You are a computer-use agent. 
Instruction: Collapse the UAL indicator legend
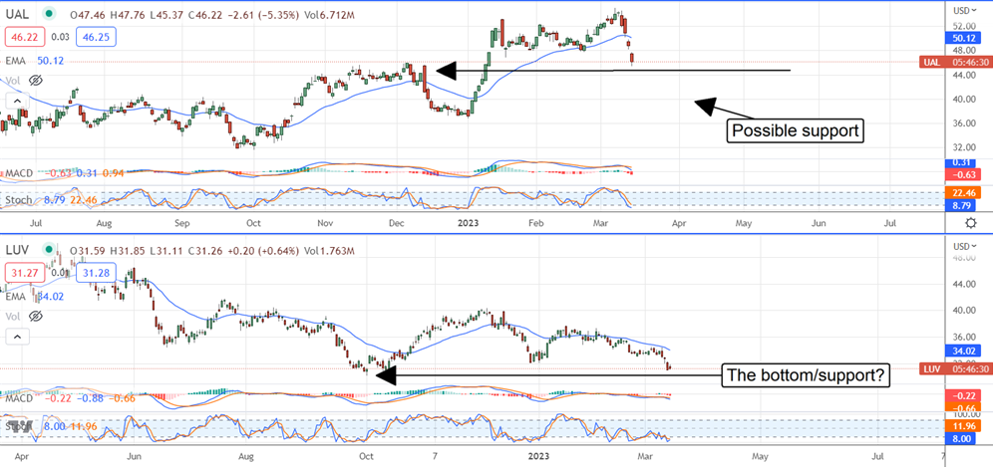pyautogui.click(x=17, y=101)
